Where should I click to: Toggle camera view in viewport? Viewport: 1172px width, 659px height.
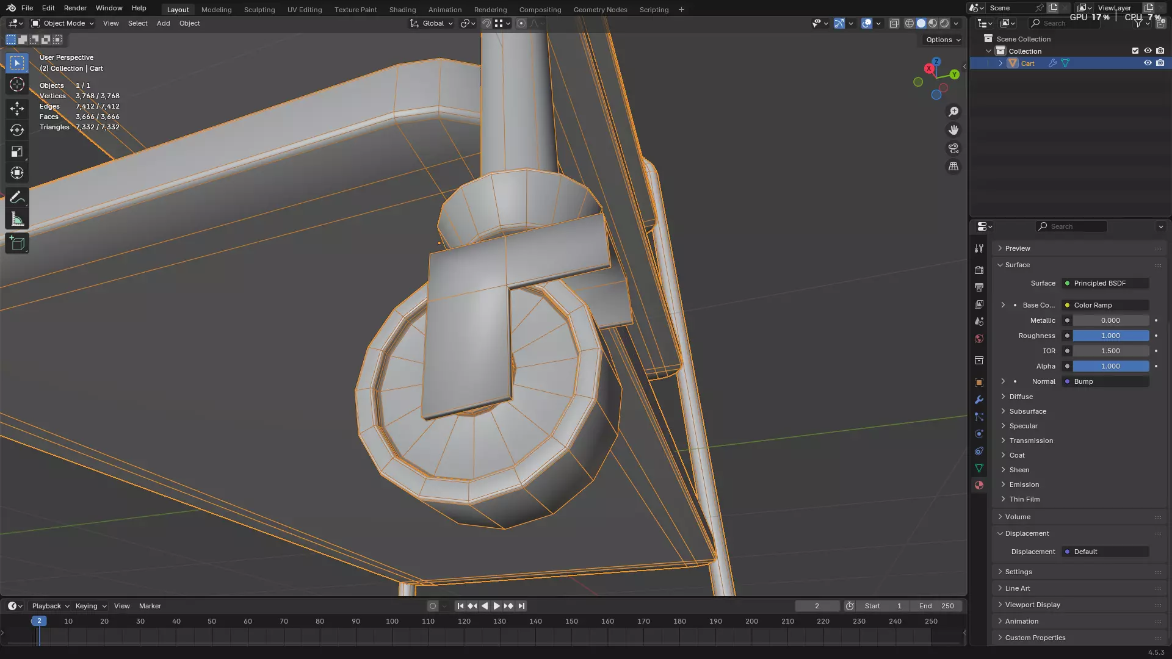[x=953, y=148]
